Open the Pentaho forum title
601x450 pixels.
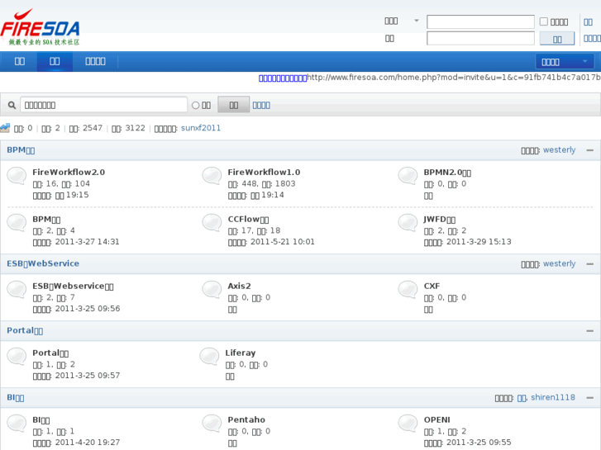pyautogui.click(x=246, y=419)
